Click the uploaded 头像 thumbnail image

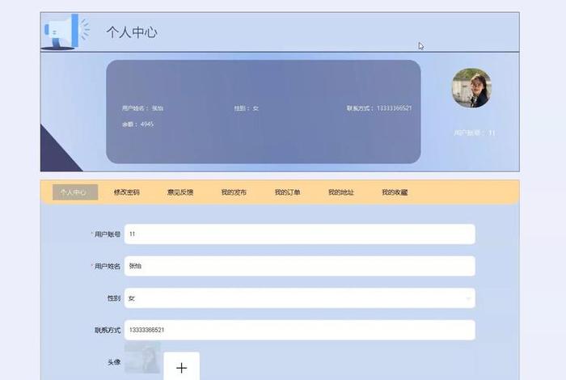pyautogui.click(x=142, y=358)
